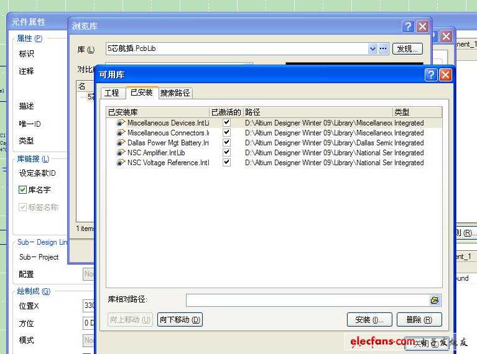Switch to the 已安装 tab
Image resolution: width=477 pixels, height=354 pixels.
tap(141, 93)
